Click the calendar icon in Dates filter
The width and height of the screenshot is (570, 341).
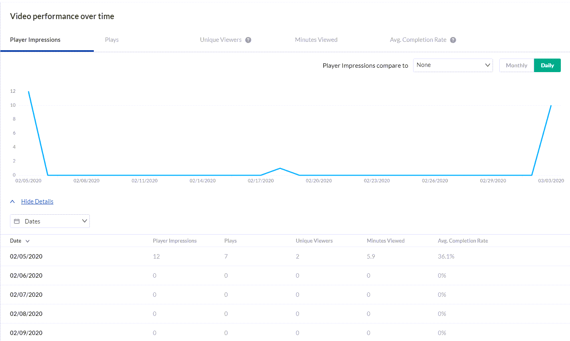17,221
